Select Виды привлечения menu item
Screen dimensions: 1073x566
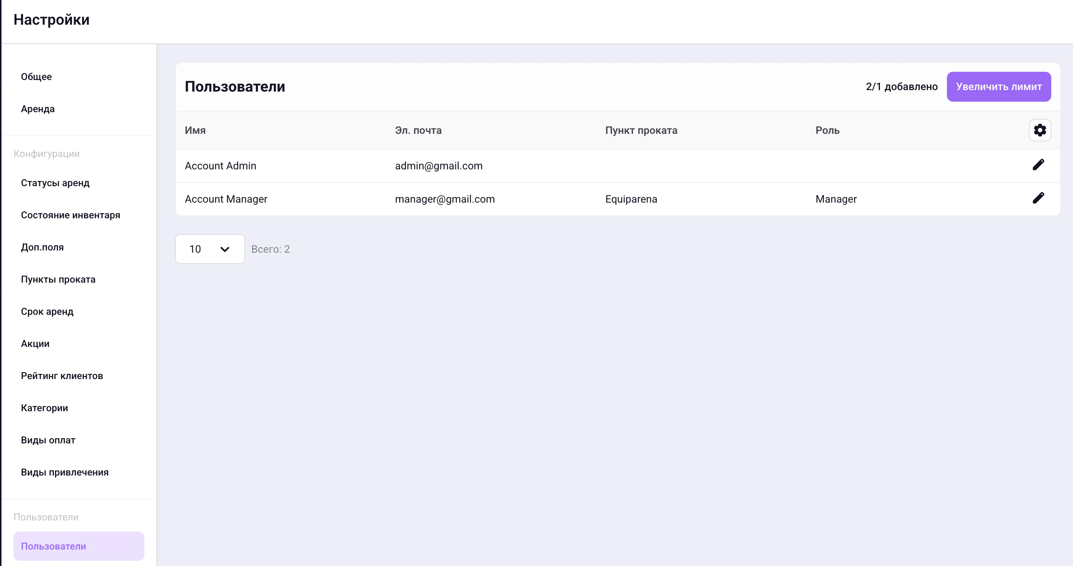click(65, 473)
